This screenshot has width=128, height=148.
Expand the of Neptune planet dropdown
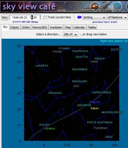tap(117, 17)
